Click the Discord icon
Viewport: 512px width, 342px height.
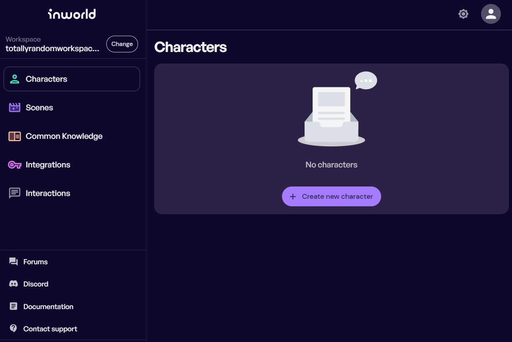[13, 284]
